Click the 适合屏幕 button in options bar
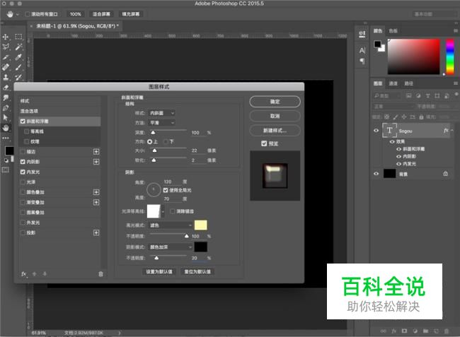Image resolution: width=460 pixels, height=337 pixels. (101, 14)
